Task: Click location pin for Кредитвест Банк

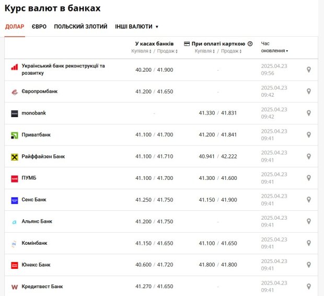Action: pos(308,286)
